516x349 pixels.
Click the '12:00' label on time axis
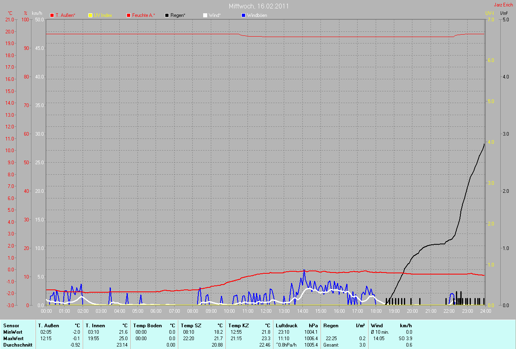[x=266, y=311]
